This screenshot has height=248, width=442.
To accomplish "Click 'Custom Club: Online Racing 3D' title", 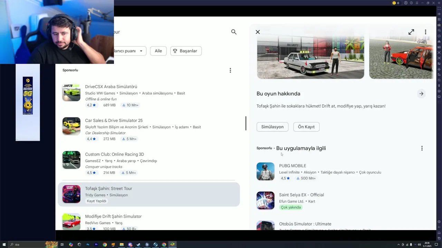I will [x=115, y=154].
